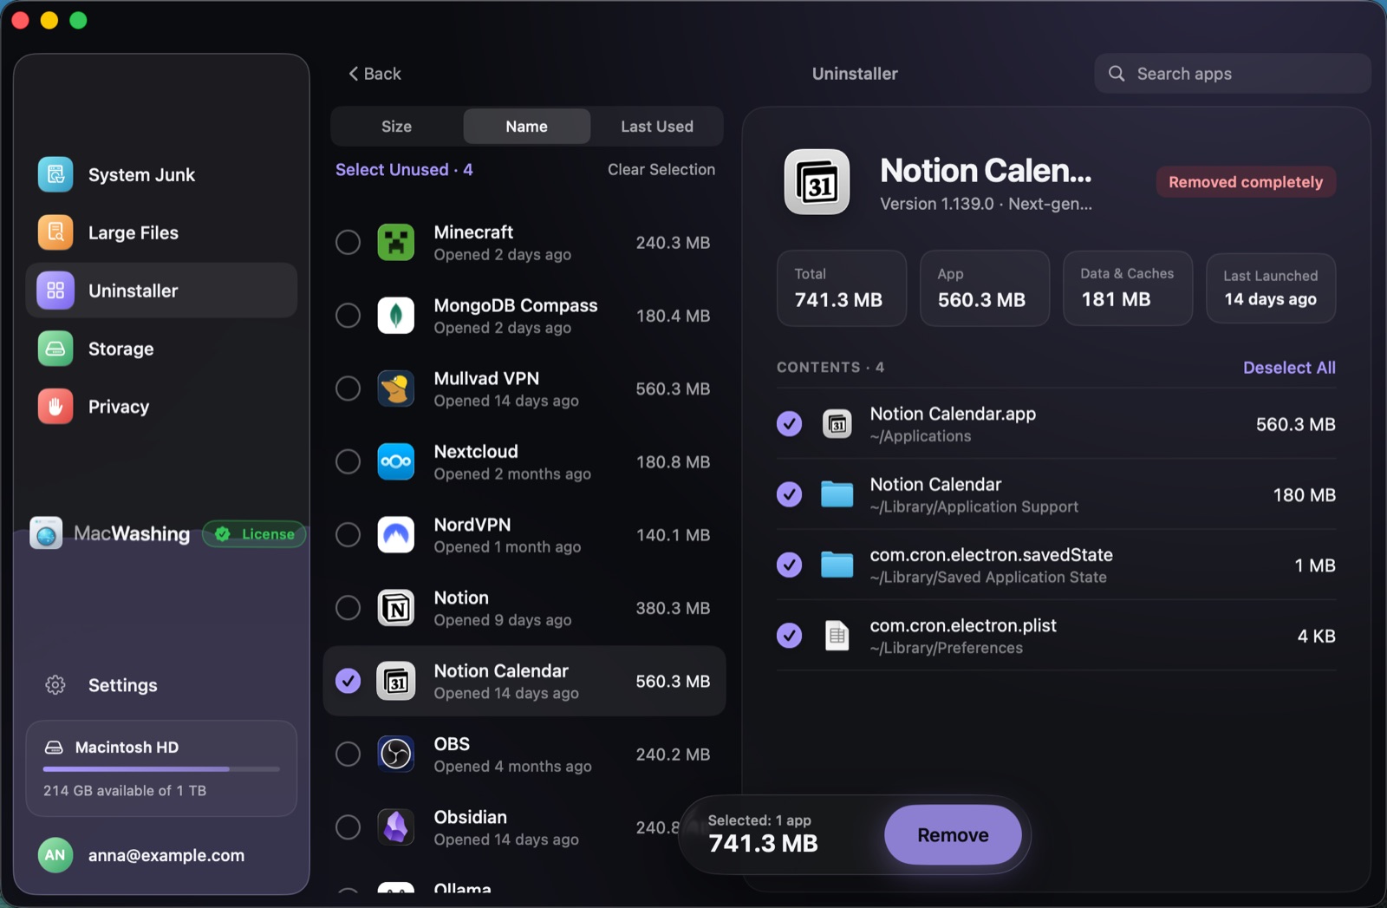Click Deselect All in contents
Image resolution: width=1387 pixels, height=908 pixels.
point(1289,368)
